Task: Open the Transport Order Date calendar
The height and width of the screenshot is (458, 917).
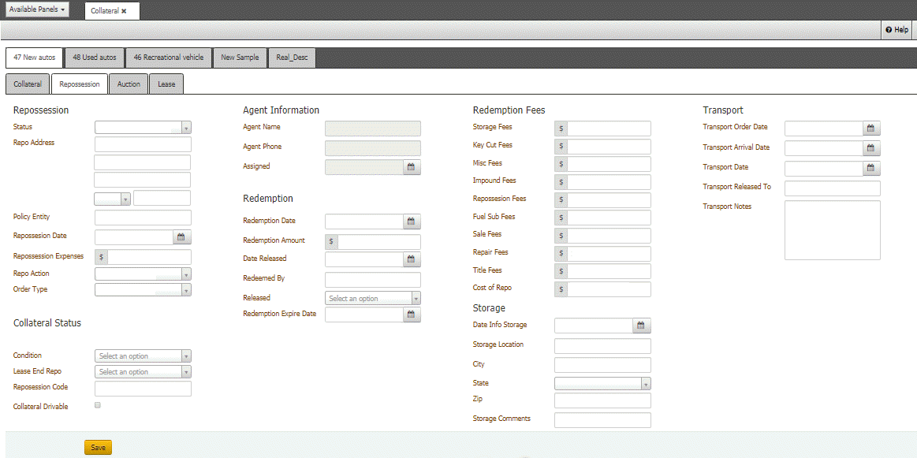Action: [870, 127]
